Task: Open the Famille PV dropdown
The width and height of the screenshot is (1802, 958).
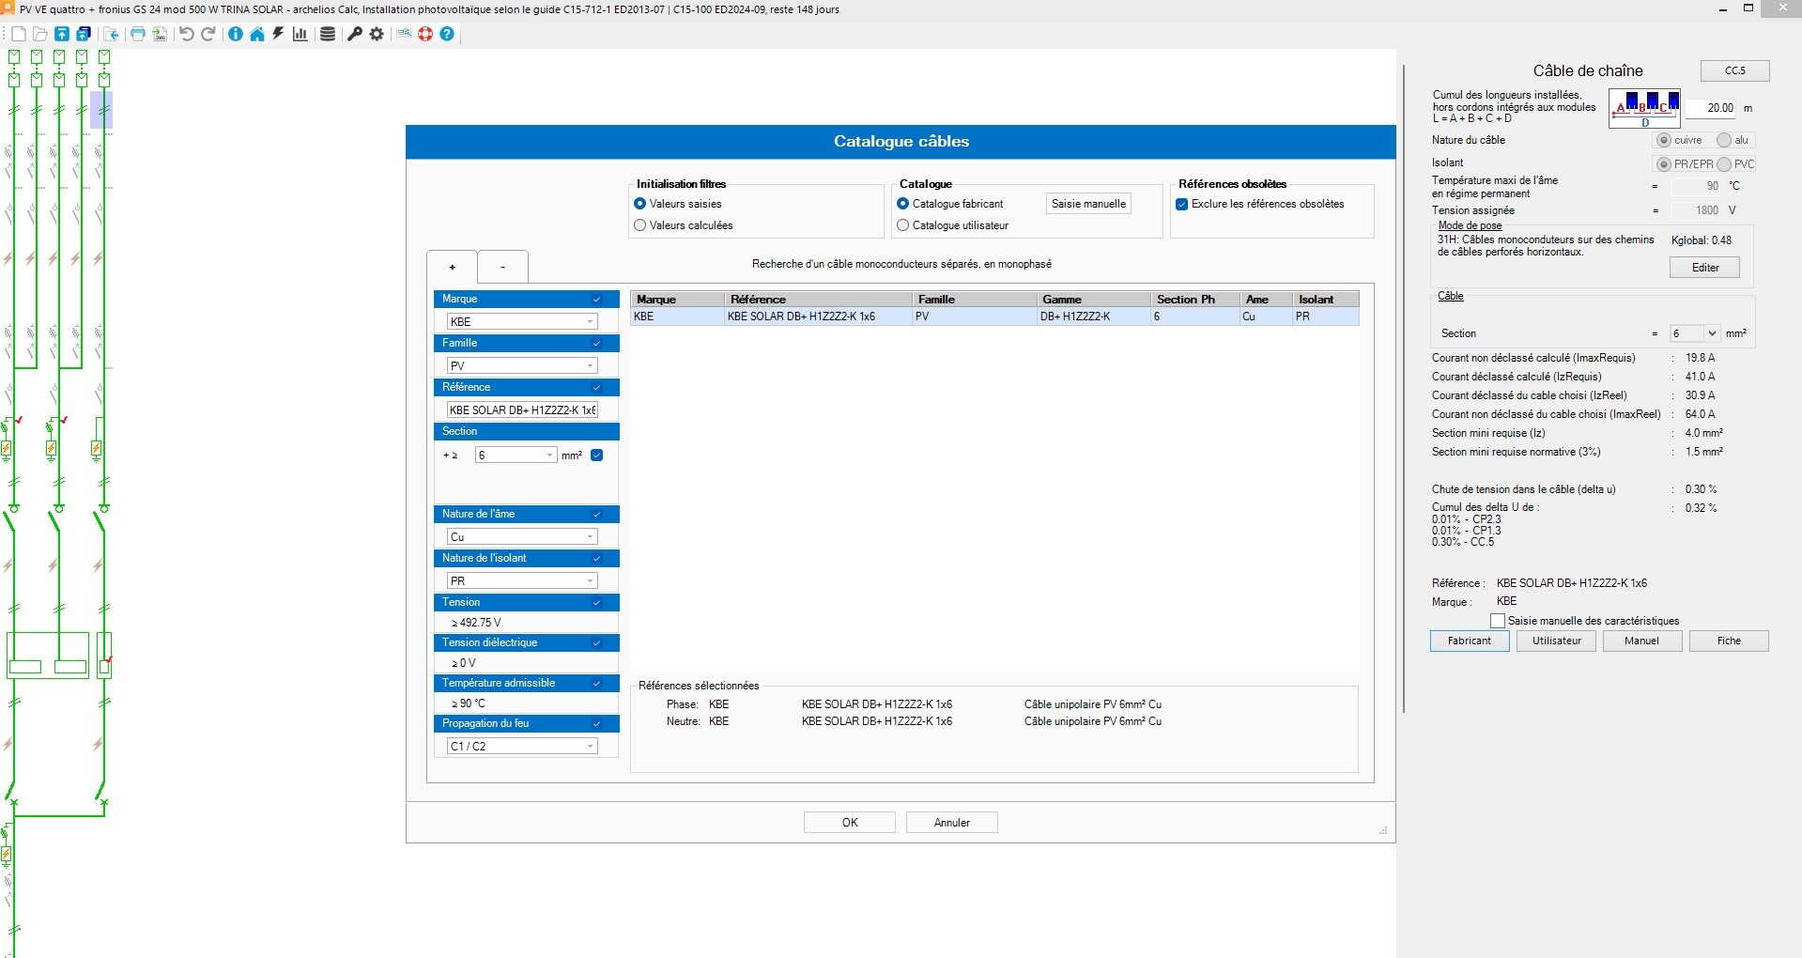Action: pyautogui.click(x=522, y=365)
